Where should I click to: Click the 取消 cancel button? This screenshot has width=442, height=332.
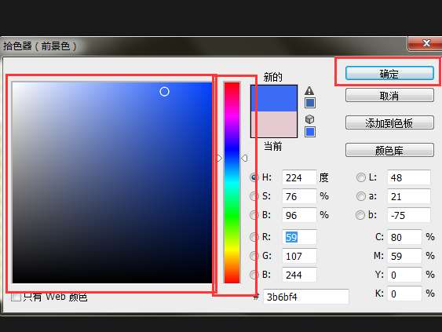coord(389,96)
